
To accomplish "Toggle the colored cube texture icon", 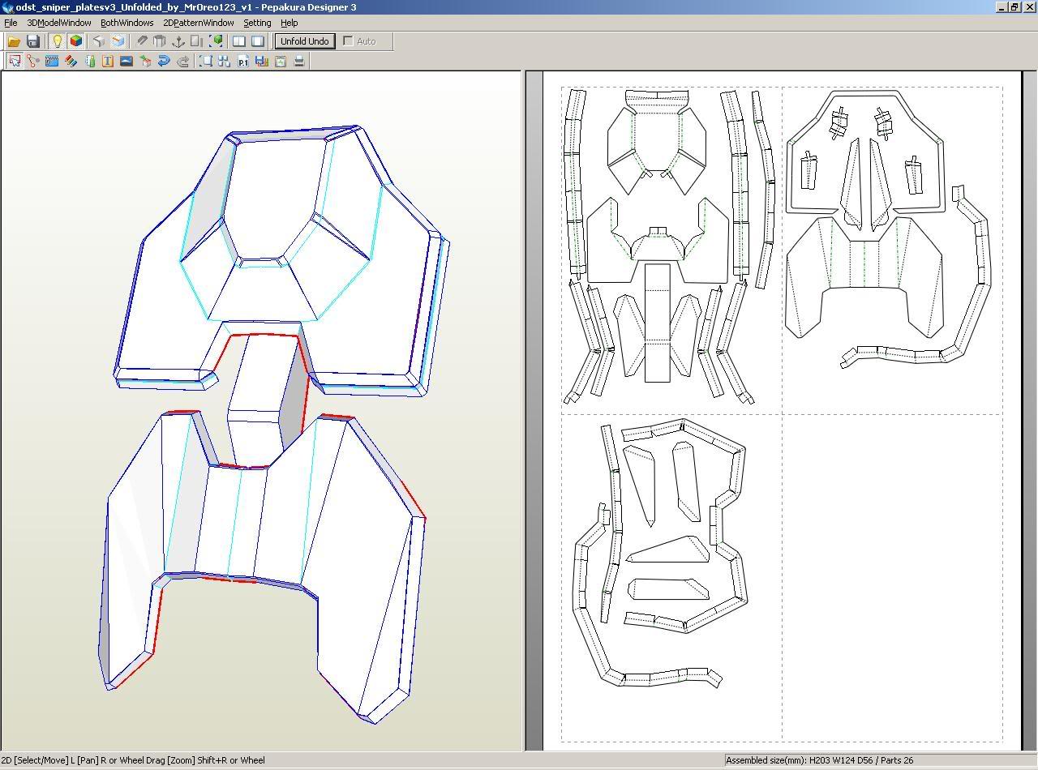I will tap(75, 41).
